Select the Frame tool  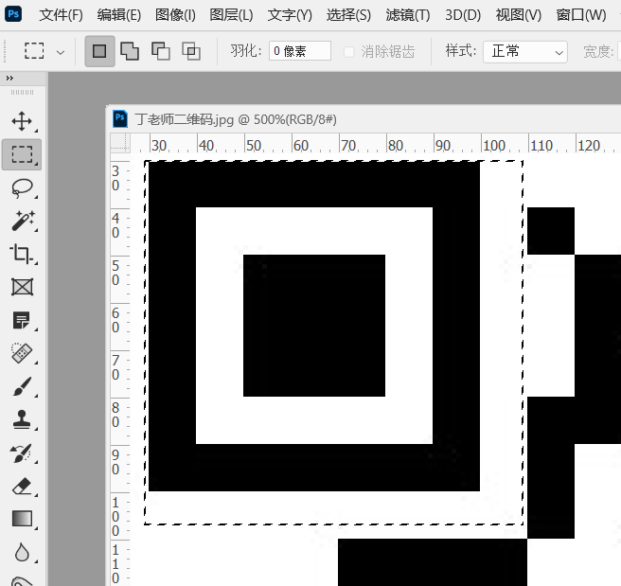point(22,287)
